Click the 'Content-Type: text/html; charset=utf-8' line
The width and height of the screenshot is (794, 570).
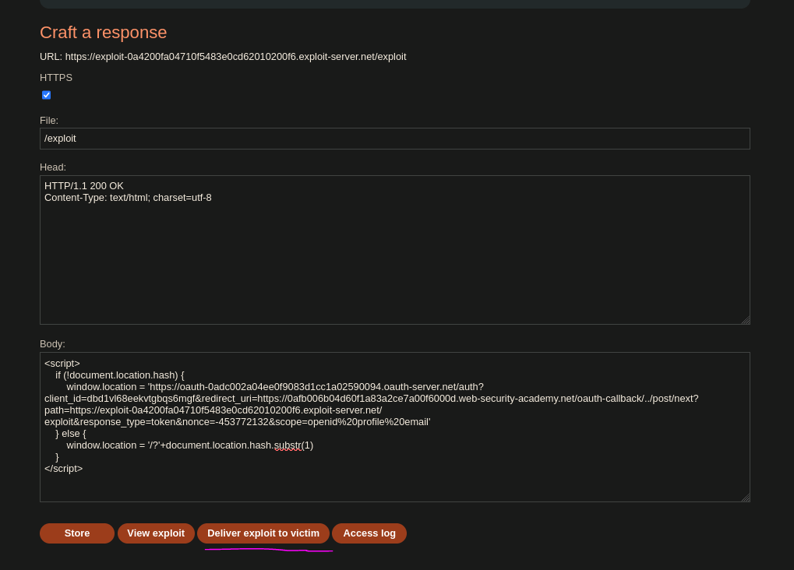point(128,198)
